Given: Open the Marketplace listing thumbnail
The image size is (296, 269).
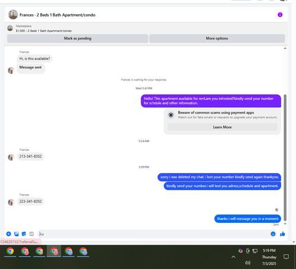Looking at the screenshot, I should pos(10,28).
